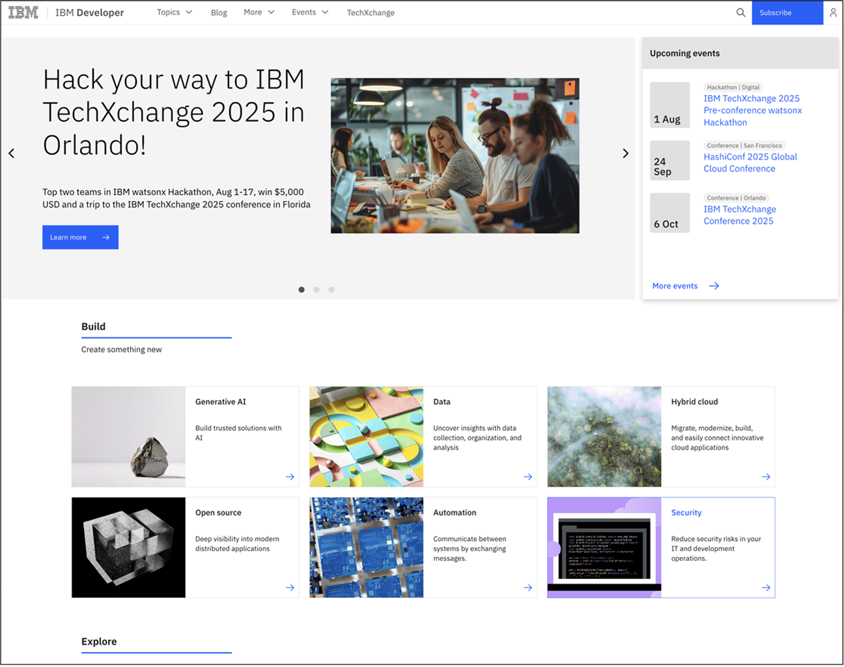Click the Hack your way carousel headline
Viewport: 844px width, 667px height.
tap(174, 112)
